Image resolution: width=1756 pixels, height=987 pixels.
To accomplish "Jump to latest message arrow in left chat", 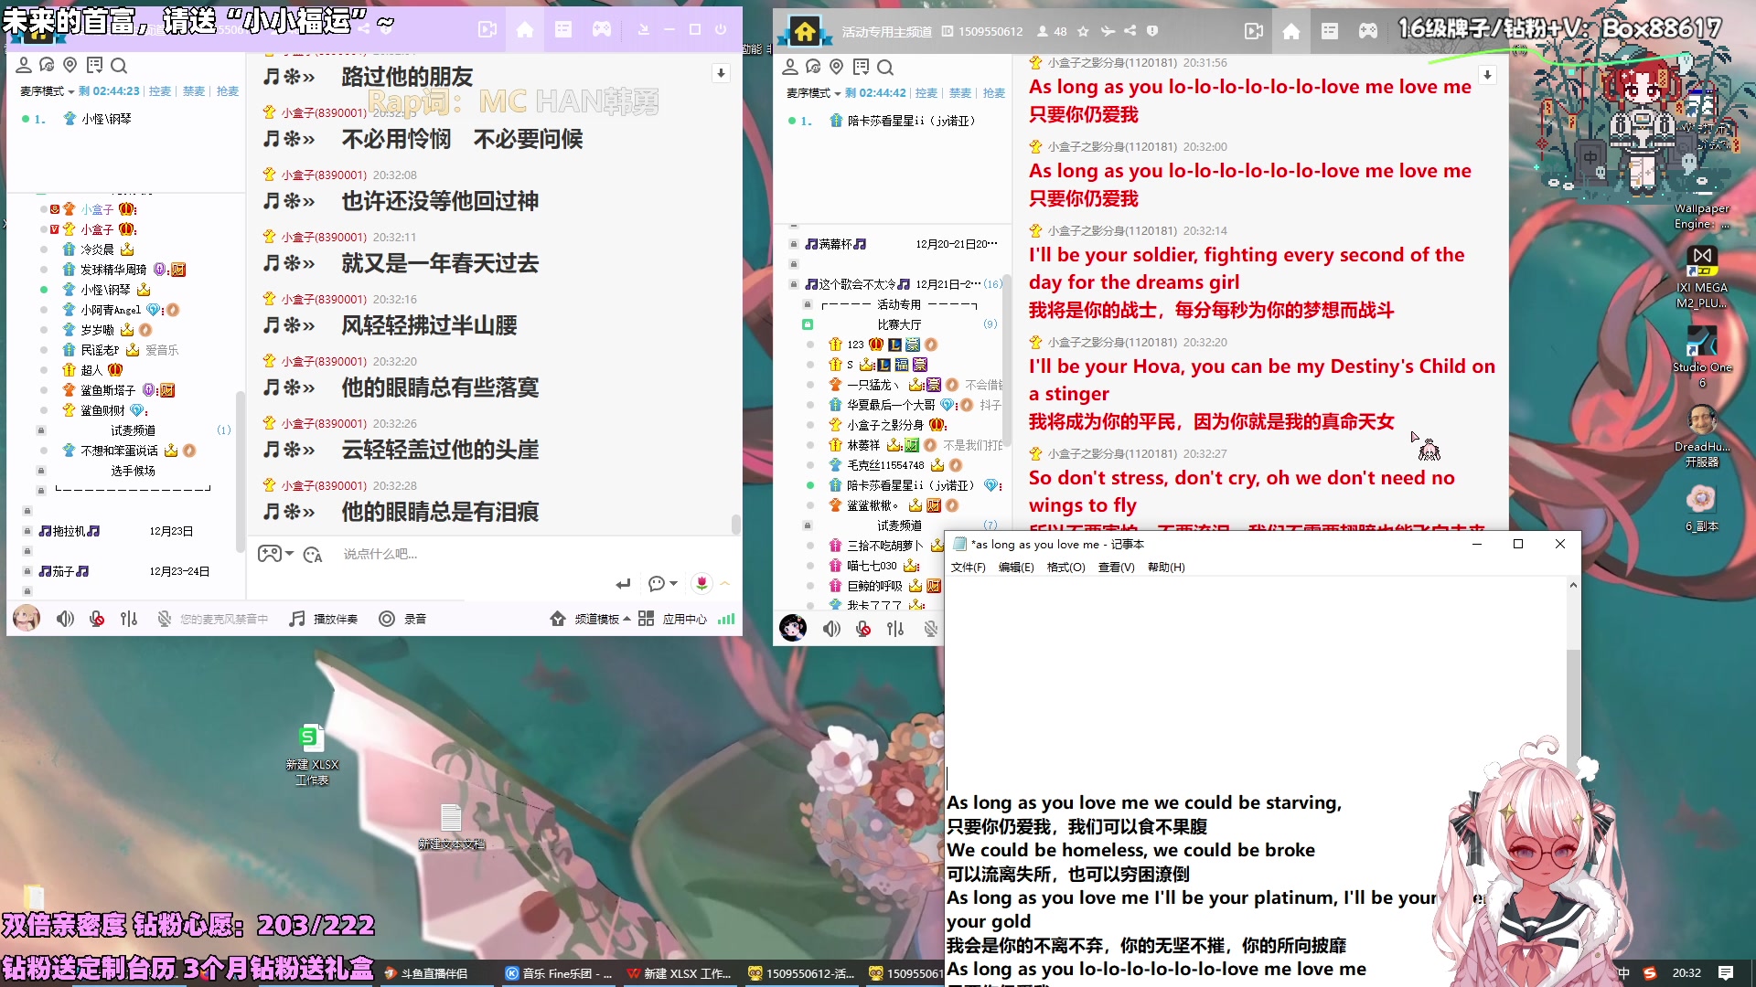I will point(721,73).
